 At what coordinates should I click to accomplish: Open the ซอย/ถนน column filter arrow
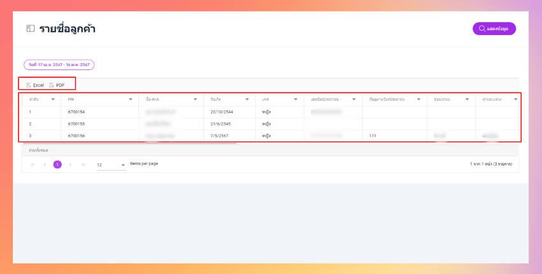click(x=467, y=99)
